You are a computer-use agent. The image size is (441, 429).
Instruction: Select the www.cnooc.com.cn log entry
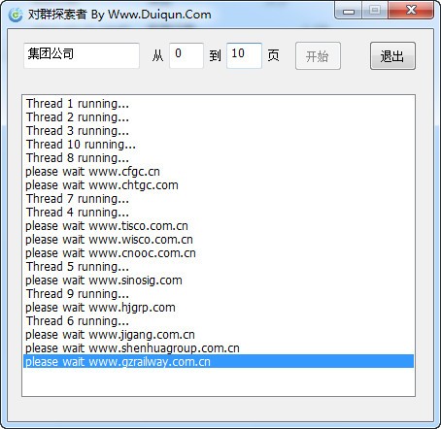point(219,253)
